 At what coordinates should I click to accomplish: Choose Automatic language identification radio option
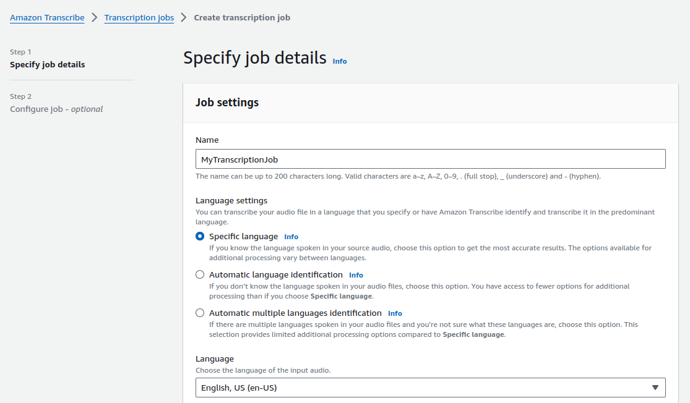click(200, 274)
